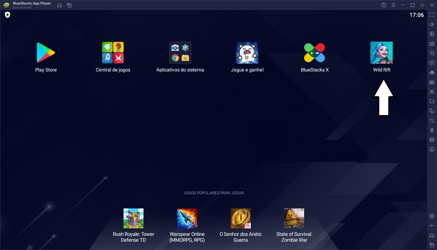Open multi-instance tabs icon in title bar
The image size is (437, 250).
69,5
